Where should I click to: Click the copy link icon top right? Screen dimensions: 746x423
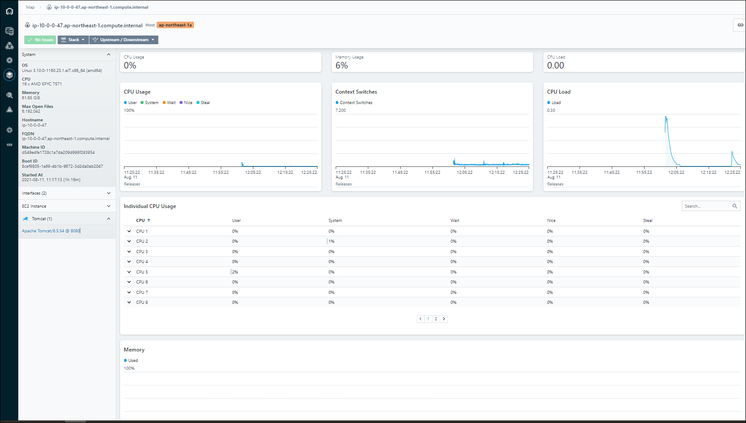[x=740, y=25]
